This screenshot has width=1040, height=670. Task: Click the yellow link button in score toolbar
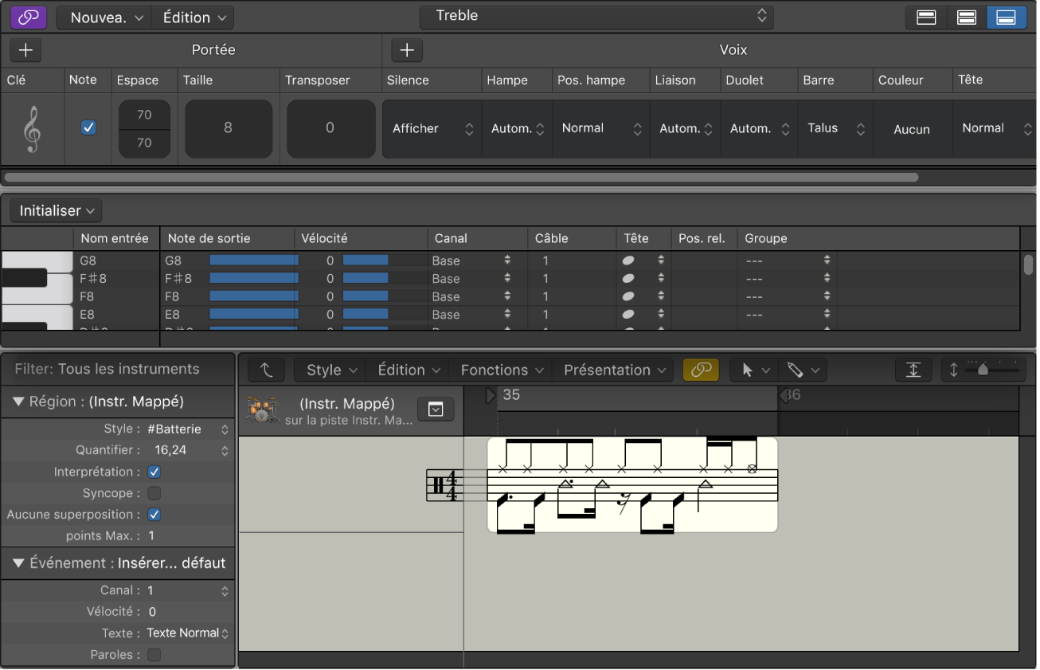tap(701, 370)
